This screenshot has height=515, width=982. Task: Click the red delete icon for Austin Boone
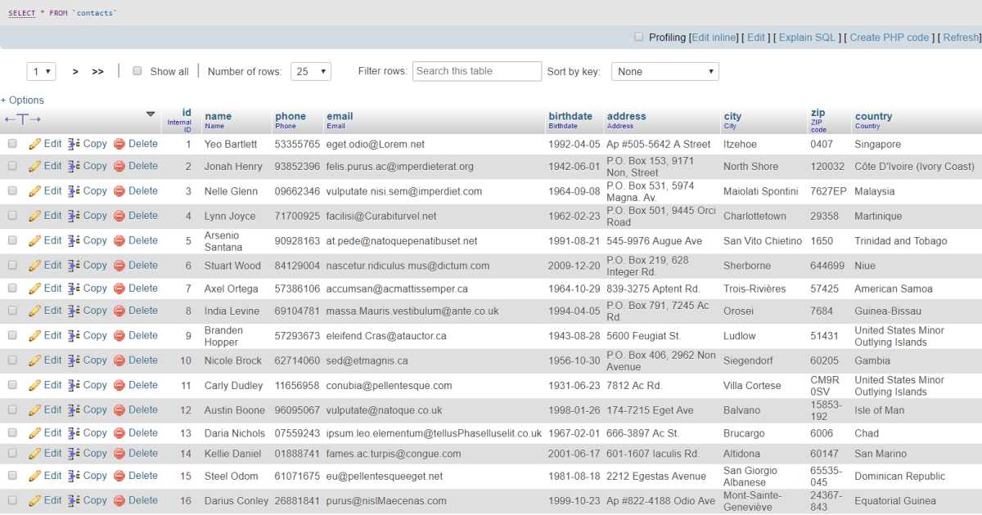[x=119, y=410]
